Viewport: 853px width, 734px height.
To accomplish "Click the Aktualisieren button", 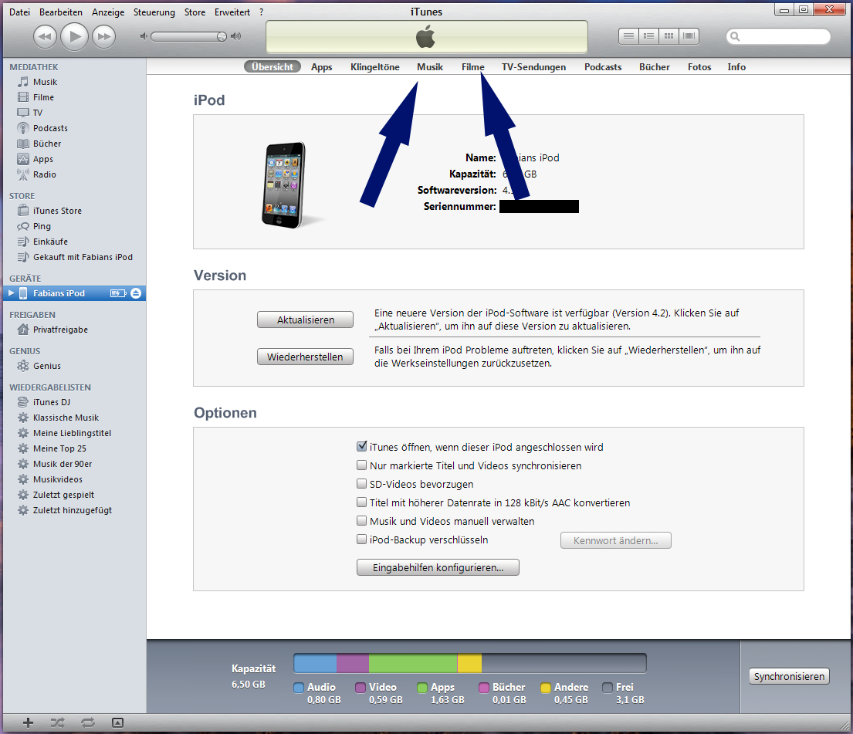I will [305, 320].
